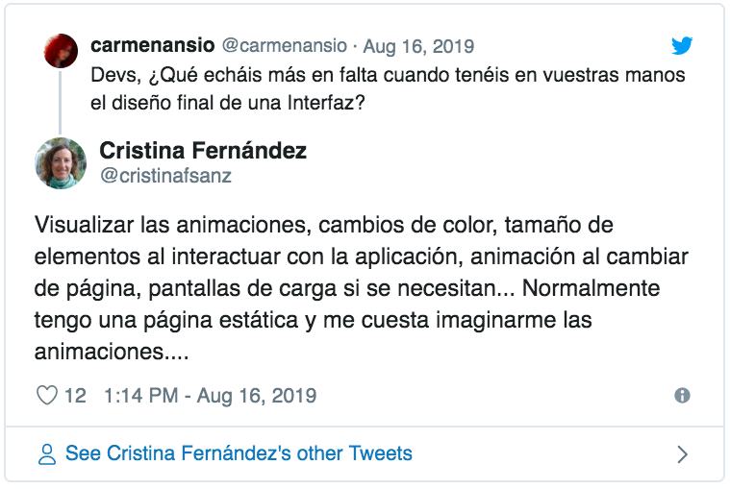Open Cristina Fernández's profile photo
The image size is (730, 489).
click(x=61, y=162)
